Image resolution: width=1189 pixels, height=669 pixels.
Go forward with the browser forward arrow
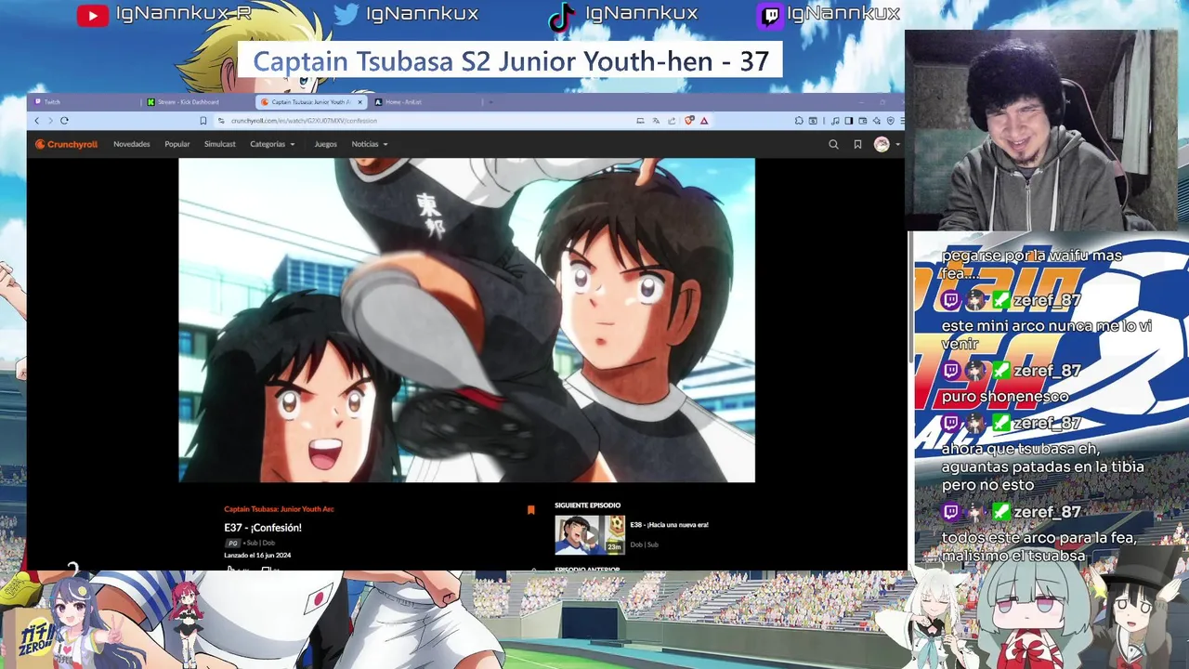coord(50,121)
